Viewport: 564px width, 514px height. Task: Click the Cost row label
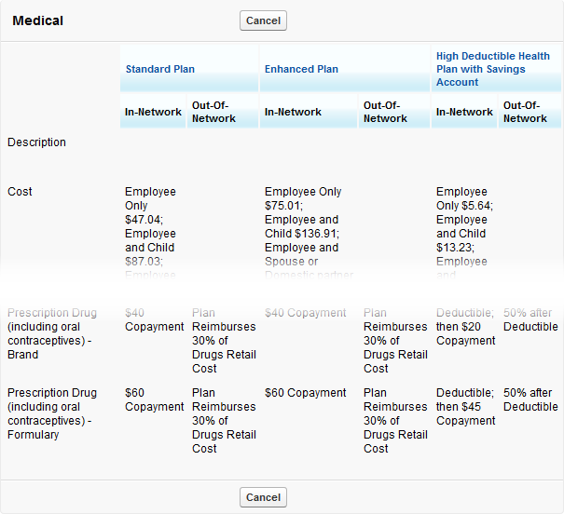coord(20,192)
